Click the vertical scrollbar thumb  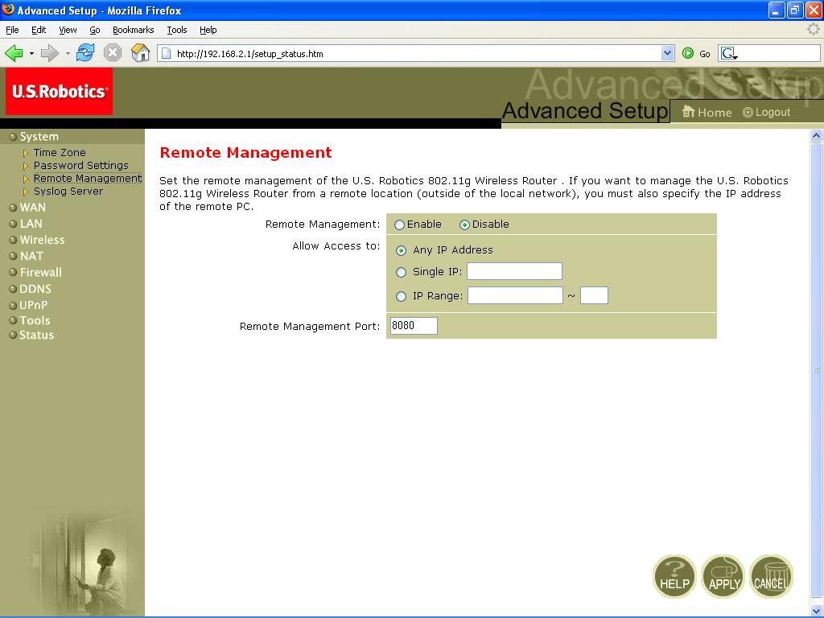[x=816, y=370]
